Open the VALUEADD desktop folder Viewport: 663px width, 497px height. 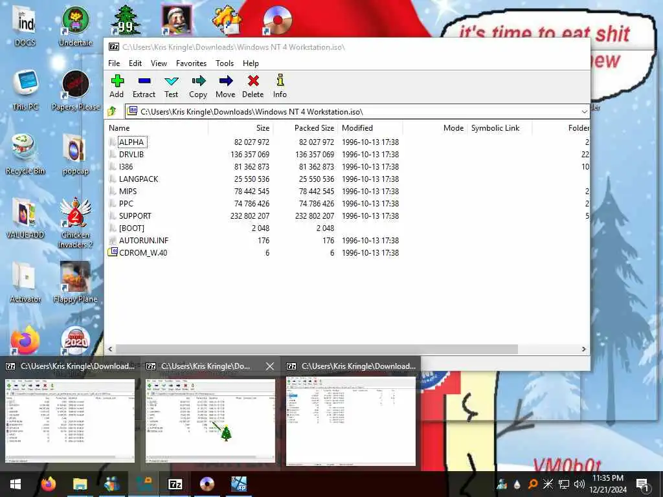click(25, 218)
